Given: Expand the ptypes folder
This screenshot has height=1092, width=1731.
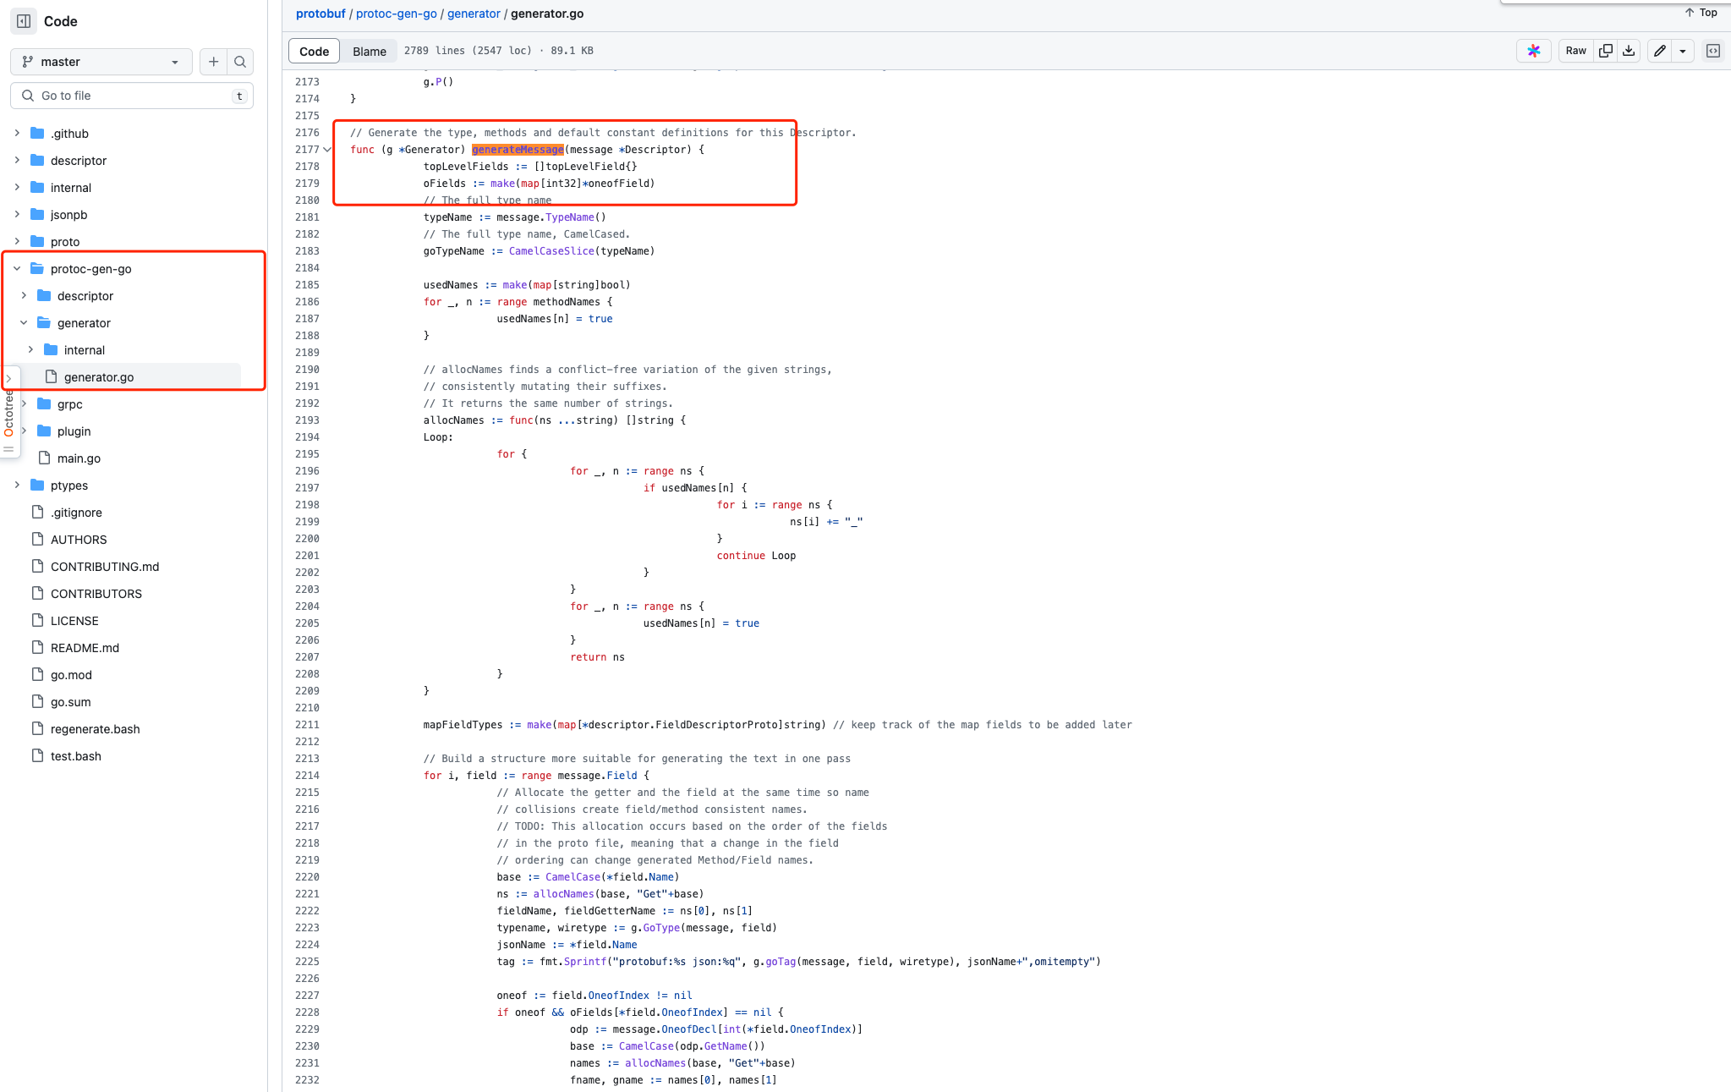Looking at the screenshot, I should [17, 486].
